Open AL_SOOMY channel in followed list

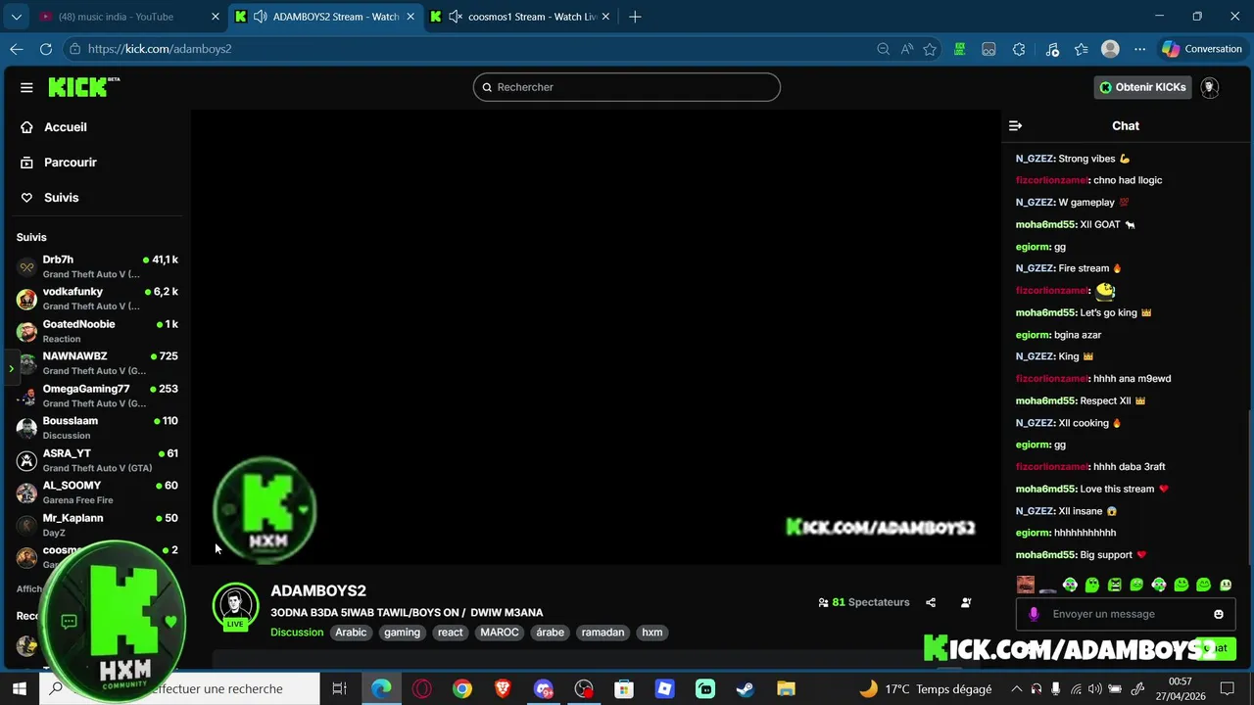97,493
